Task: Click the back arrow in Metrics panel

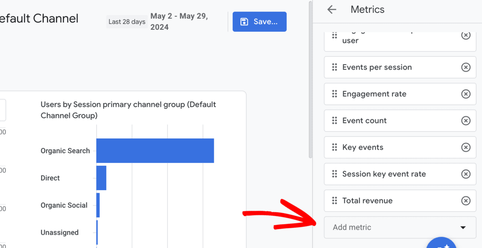Action: (x=332, y=9)
